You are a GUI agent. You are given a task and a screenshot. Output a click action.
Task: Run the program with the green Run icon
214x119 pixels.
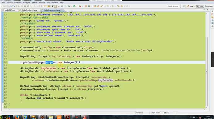click(x=74, y=6)
